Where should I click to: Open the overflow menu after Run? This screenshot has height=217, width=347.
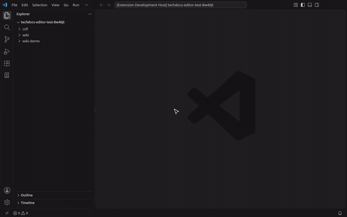click(86, 5)
